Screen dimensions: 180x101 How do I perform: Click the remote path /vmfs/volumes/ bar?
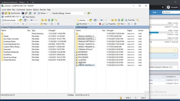[112, 27]
